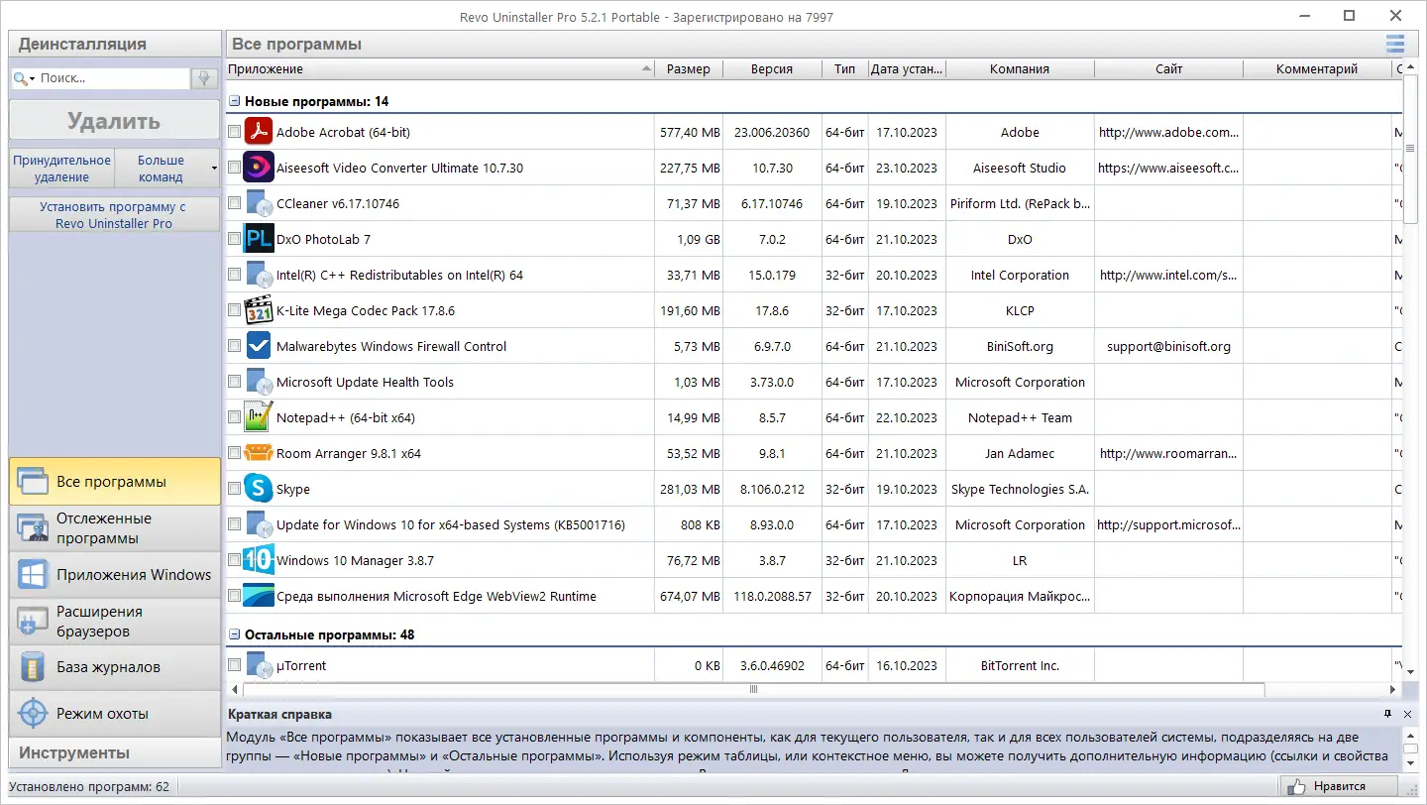The height and width of the screenshot is (805, 1427).
Task: Select the Intel C++ Redistributables icon
Action: pyautogui.click(x=259, y=275)
